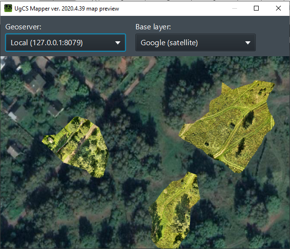Click the UgCS Mapper app icon
290x249 pixels.
[x=8, y=8]
